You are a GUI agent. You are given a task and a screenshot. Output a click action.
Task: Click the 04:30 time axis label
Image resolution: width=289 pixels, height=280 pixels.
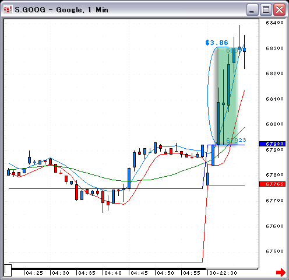click(x=61, y=273)
